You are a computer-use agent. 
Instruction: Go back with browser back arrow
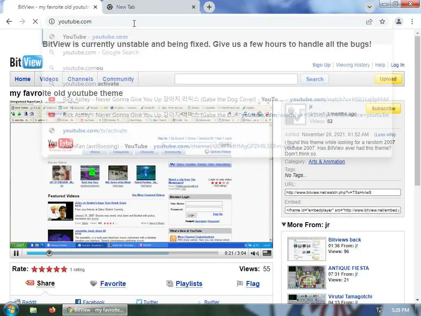click(x=9, y=21)
